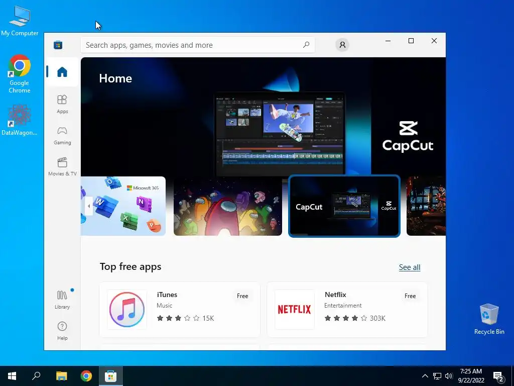
Task: Click the Microsoft Store logo icon
Action: pos(58,45)
